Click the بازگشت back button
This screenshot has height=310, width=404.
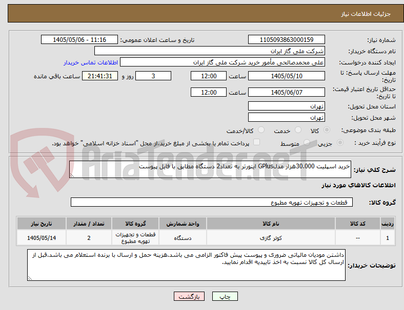pyautogui.click(x=189, y=296)
